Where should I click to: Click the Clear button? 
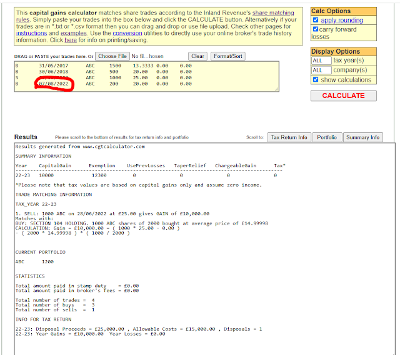197,56
